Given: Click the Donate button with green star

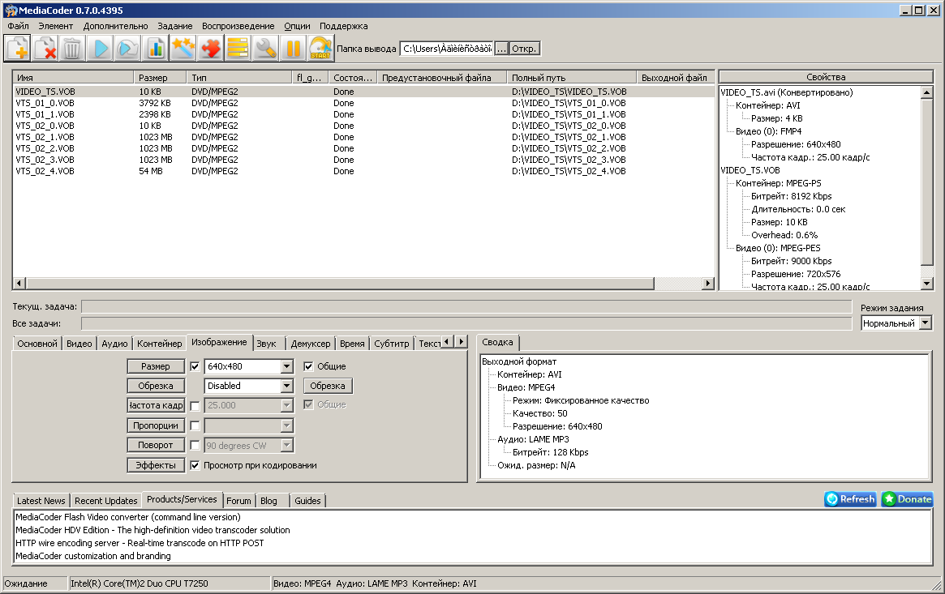Looking at the screenshot, I should coord(907,499).
